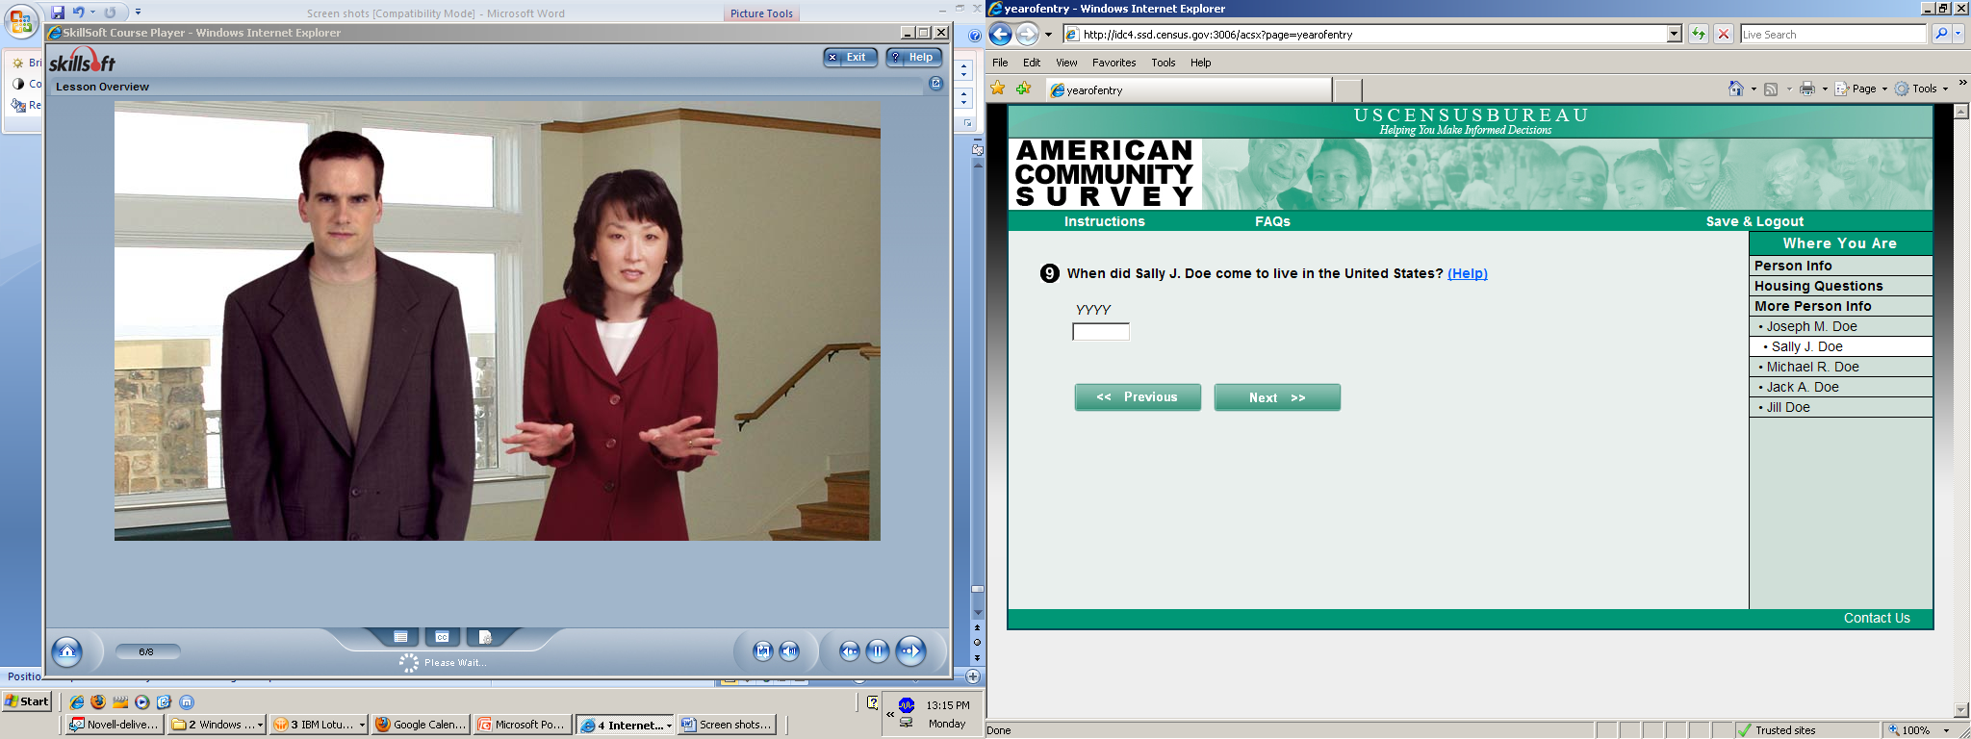1971x739 pixels.
Task: Click the Office button in Microsoft Word
Action: click(x=20, y=21)
